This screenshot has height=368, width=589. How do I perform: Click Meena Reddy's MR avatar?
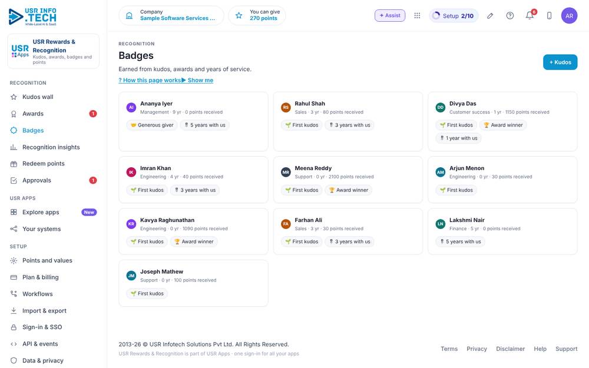click(x=286, y=172)
